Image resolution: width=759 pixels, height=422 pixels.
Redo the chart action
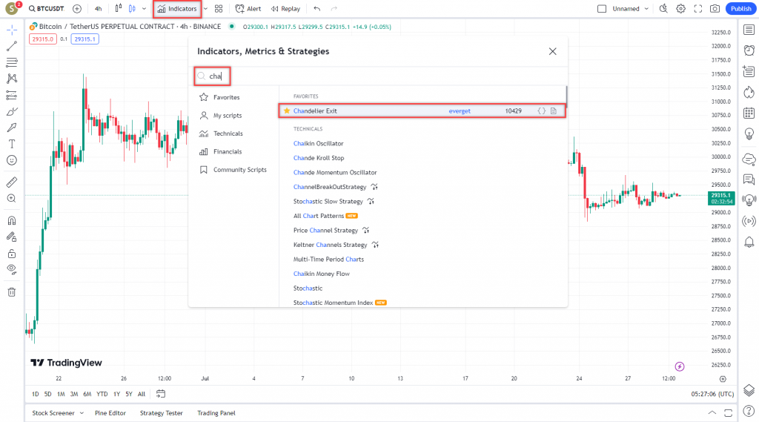click(334, 9)
